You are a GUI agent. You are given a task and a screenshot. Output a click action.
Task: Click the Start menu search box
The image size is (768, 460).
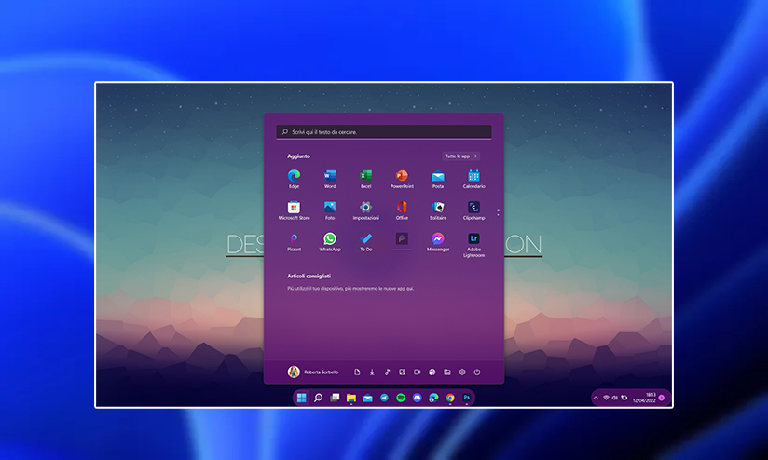click(383, 131)
